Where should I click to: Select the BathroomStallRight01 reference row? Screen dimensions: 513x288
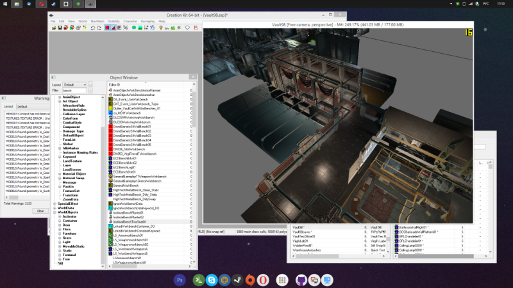point(440,227)
